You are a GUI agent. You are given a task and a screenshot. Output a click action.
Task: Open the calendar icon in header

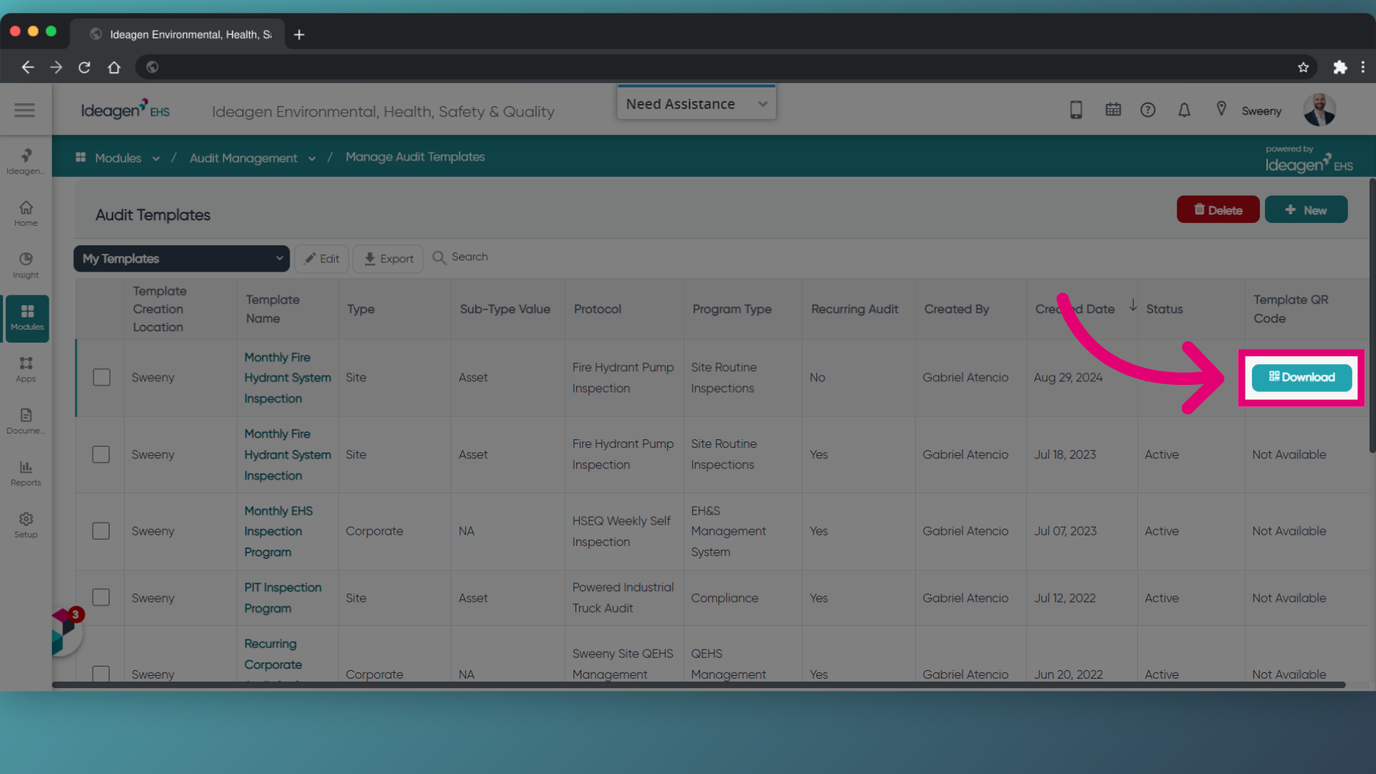click(x=1113, y=110)
